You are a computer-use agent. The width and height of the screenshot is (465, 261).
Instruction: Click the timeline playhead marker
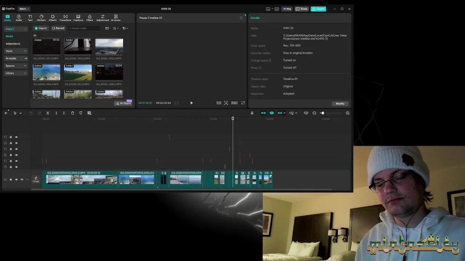[233, 118]
